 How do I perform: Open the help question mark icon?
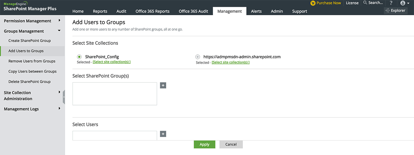point(391,3)
